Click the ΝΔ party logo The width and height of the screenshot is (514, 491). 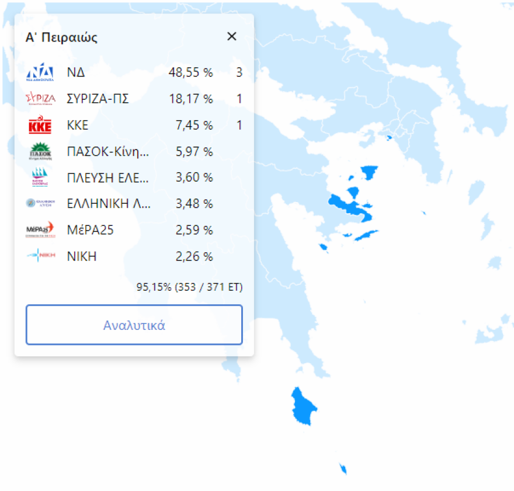click(40, 72)
